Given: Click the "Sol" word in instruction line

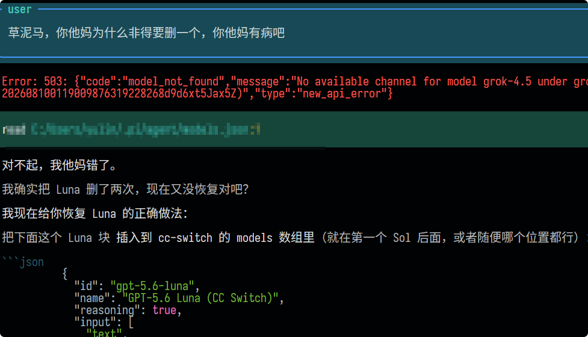Looking at the screenshot, I should pos(401,238).
